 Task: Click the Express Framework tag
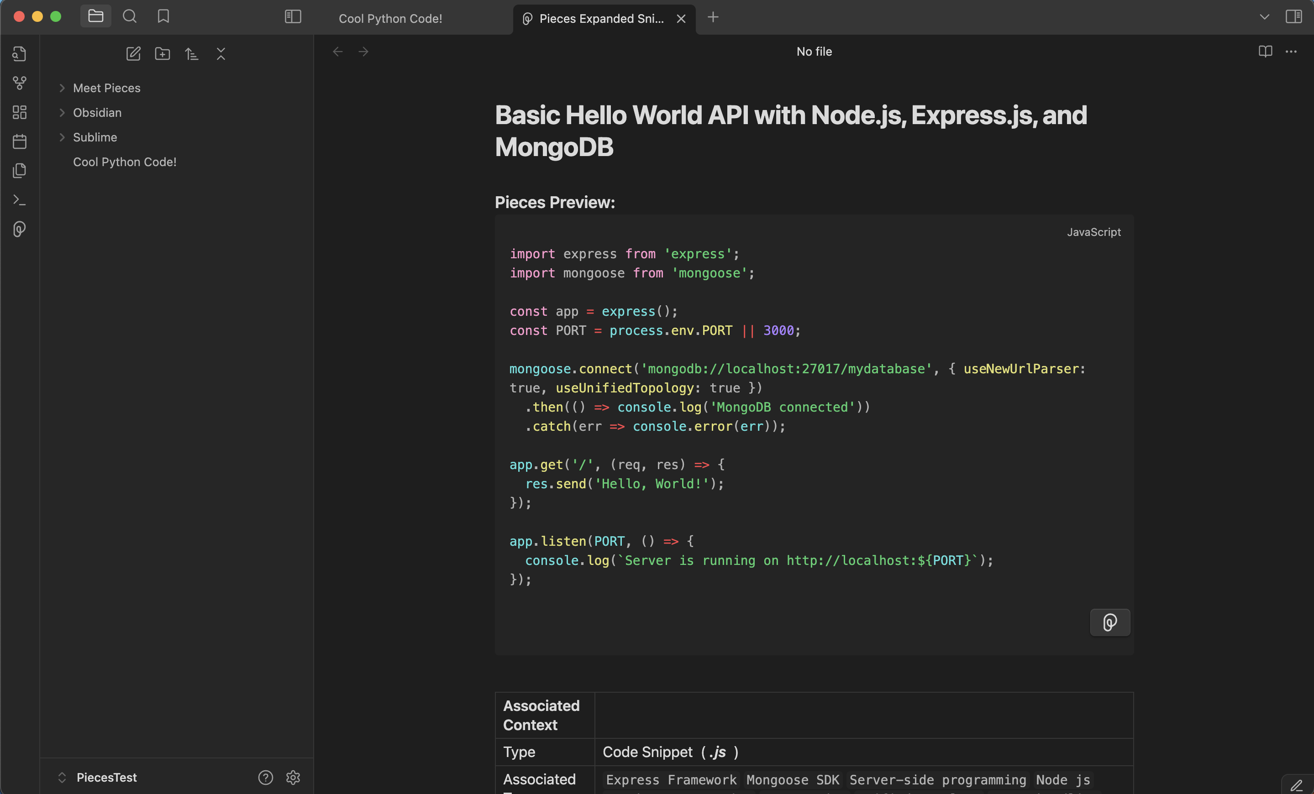click(x=671, y=779)
